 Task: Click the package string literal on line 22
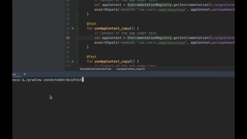click(x=162, y=10)
